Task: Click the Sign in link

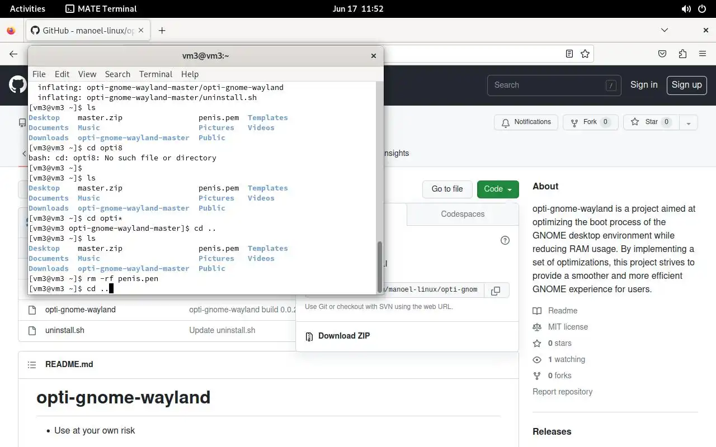Action: 644,85
